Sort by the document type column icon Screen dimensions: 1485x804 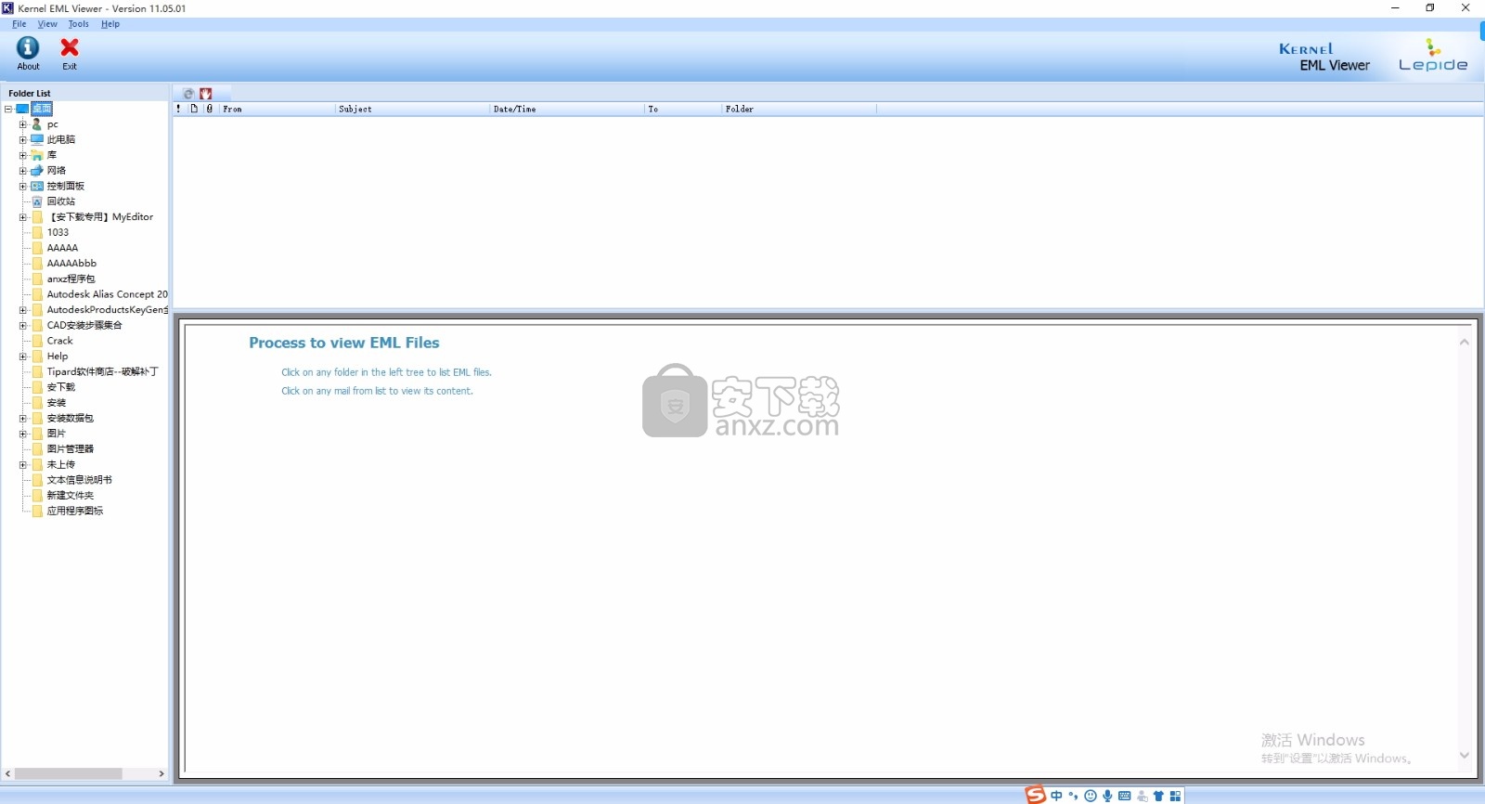point(194,109)
